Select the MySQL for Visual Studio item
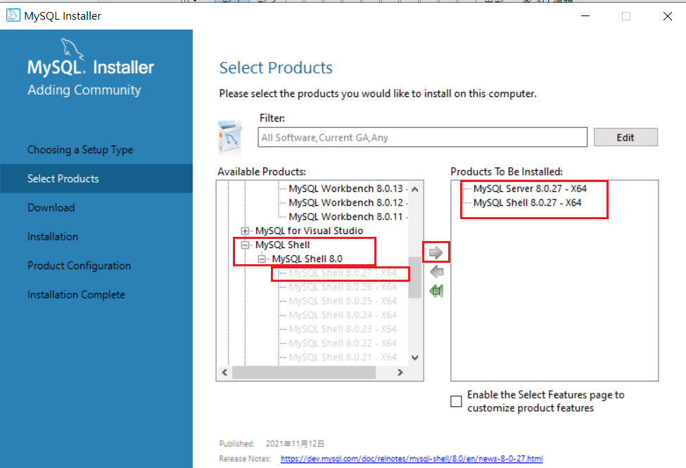 pos(309,230)
